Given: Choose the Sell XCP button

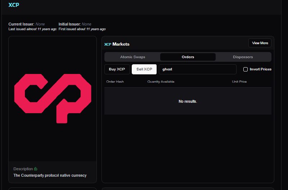Looking at the screenshot, I should [144, 69].
